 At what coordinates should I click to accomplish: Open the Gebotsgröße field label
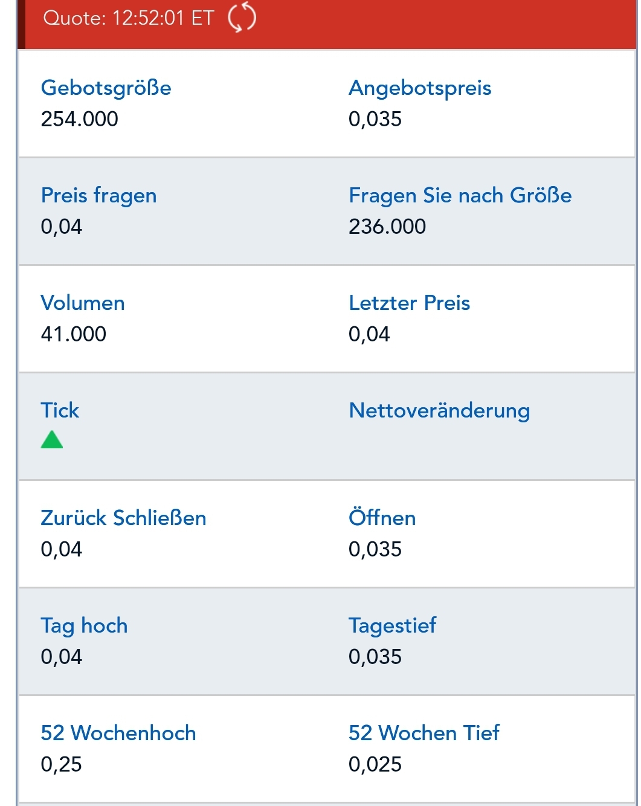[106, 88]
